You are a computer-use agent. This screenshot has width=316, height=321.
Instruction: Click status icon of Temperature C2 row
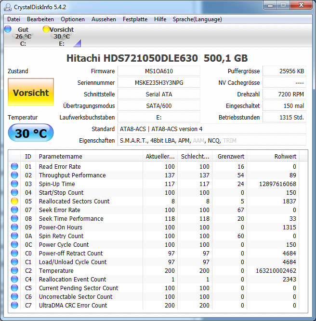pos(14,270)
